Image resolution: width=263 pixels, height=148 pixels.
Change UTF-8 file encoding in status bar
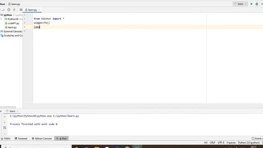(x=221, y=143)
